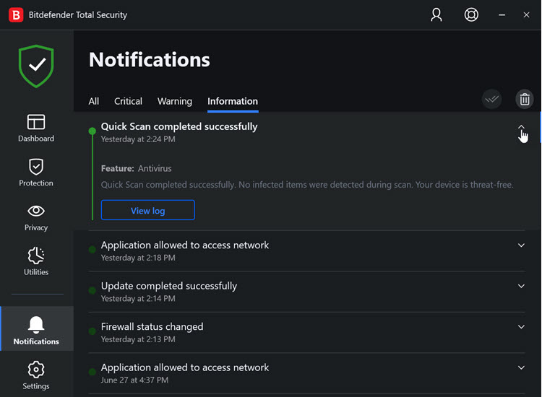Open Settings gear in sidebar
This screenshot has height=397, width=542.
36,375
